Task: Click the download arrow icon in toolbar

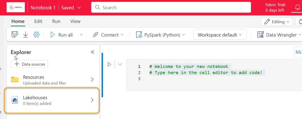Action: (x=26, y=35)
